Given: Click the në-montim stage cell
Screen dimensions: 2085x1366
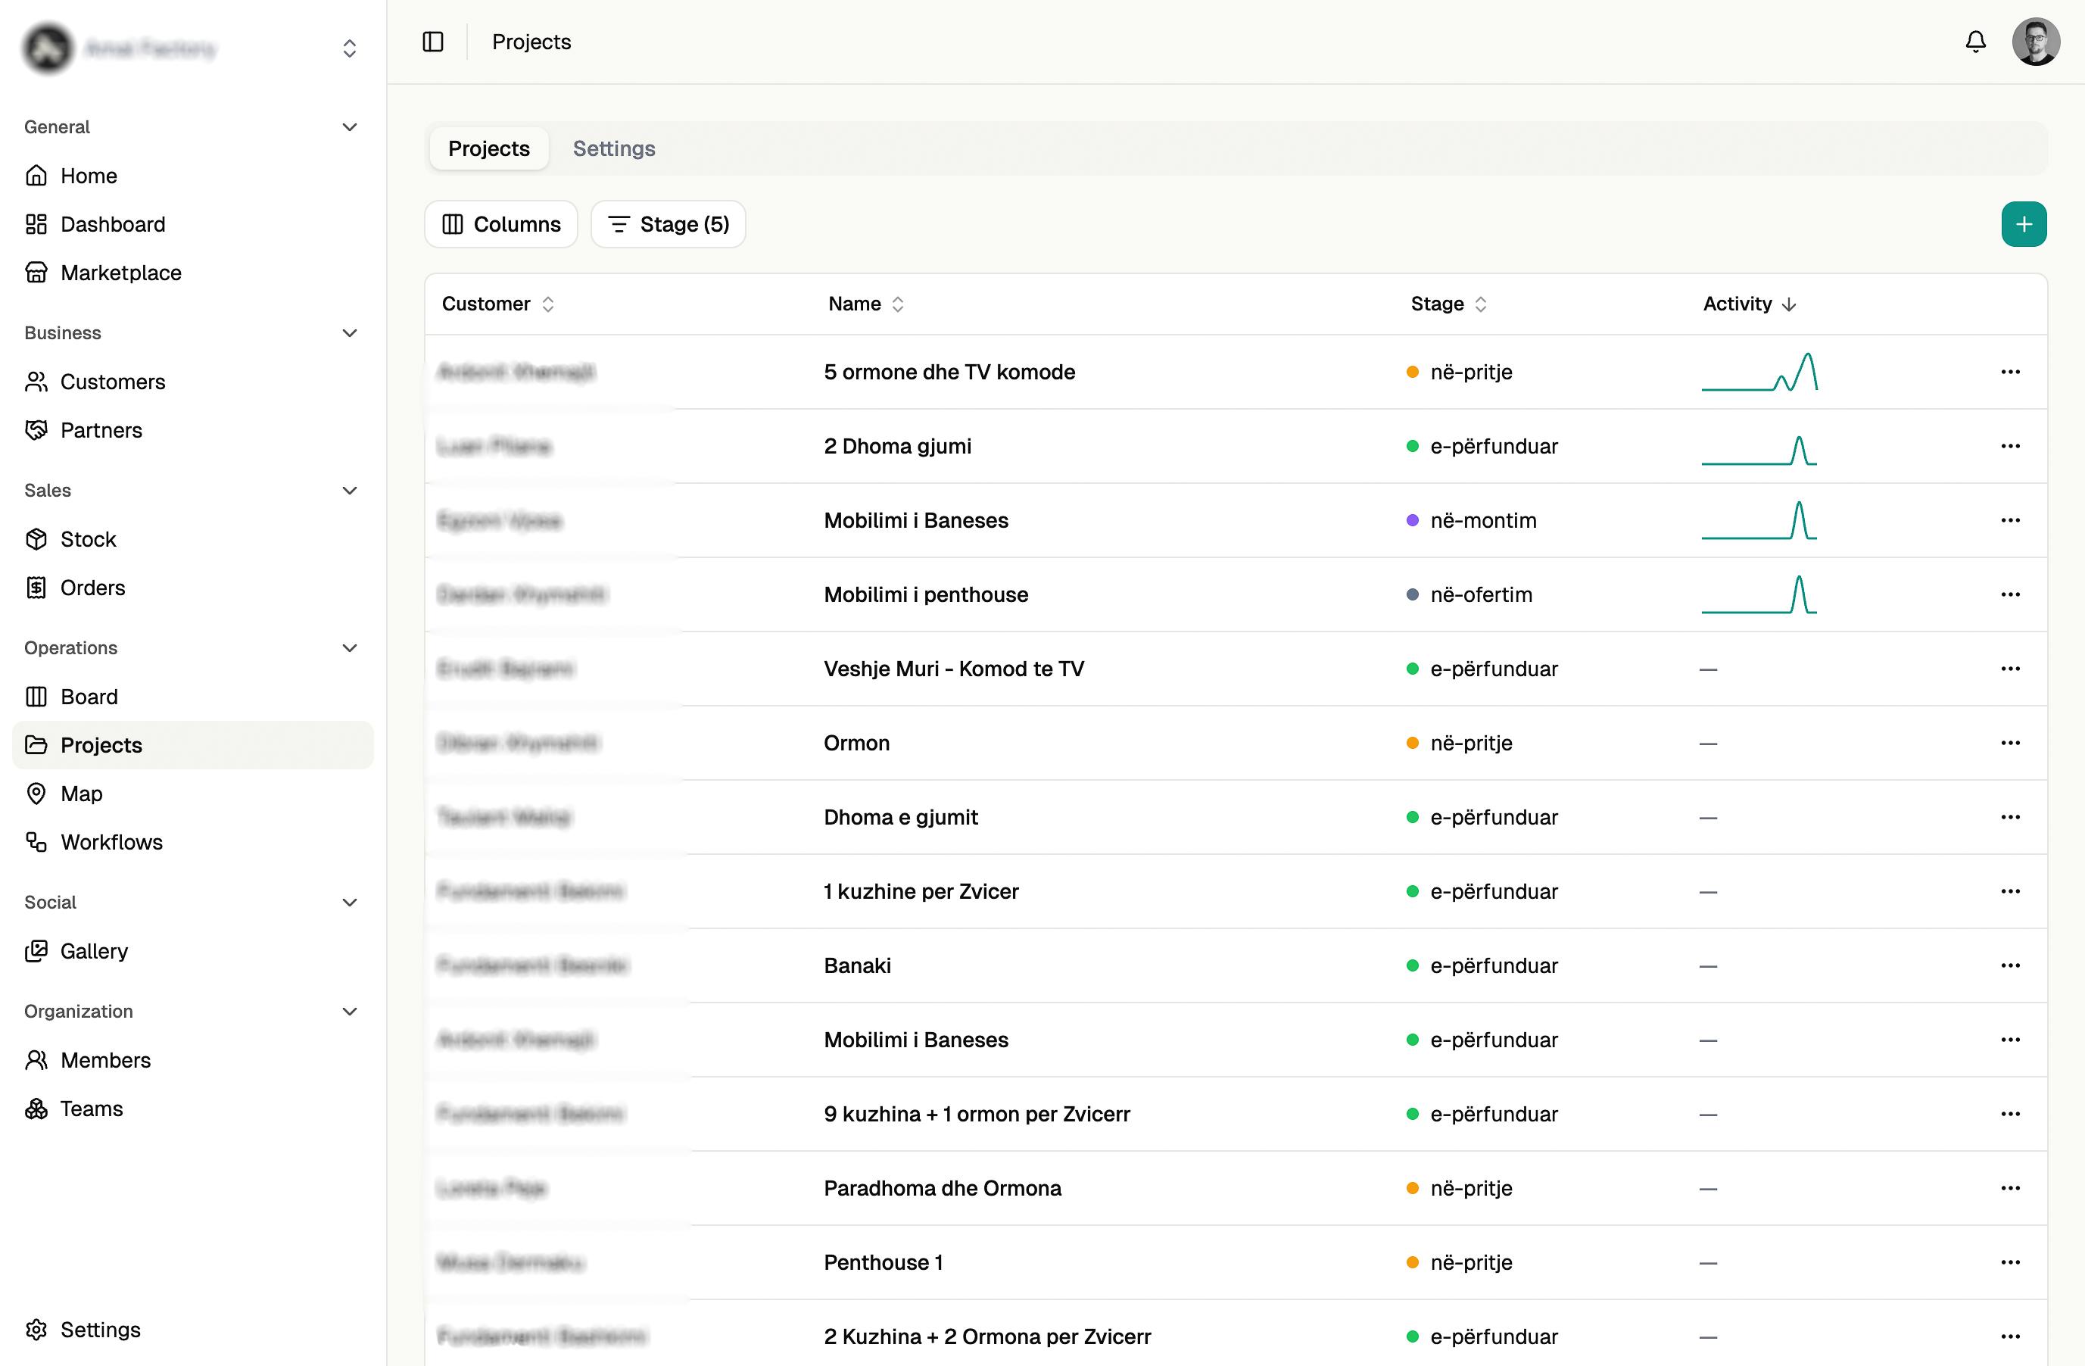Looking at the screenshot, I should (1472, 520).
